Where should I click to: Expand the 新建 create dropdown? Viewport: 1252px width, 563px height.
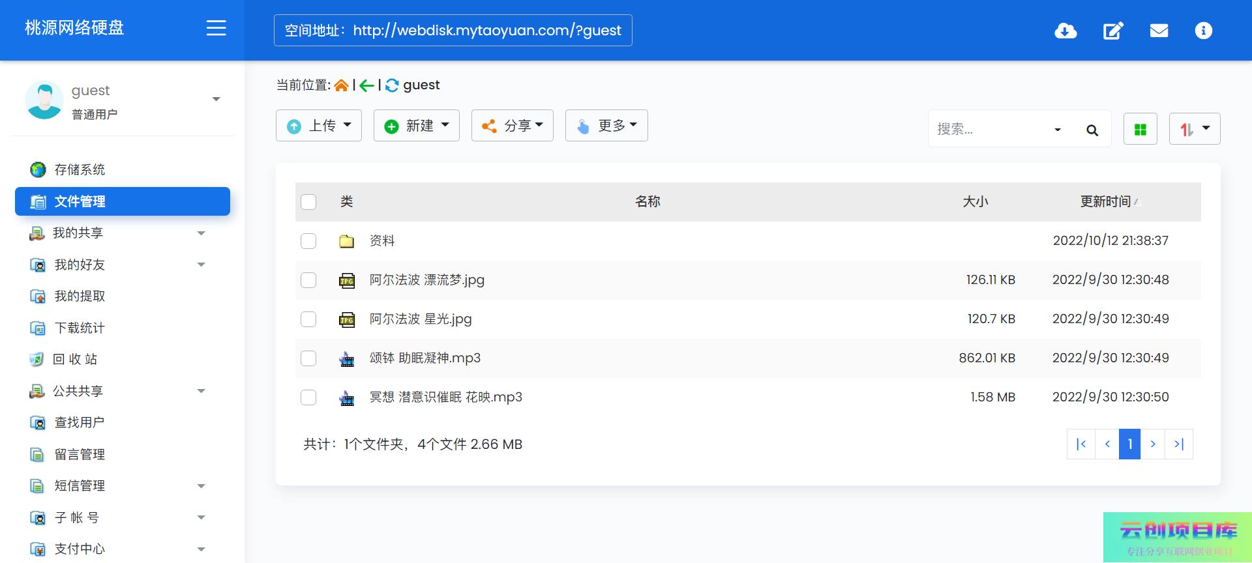tap(416, 126)
